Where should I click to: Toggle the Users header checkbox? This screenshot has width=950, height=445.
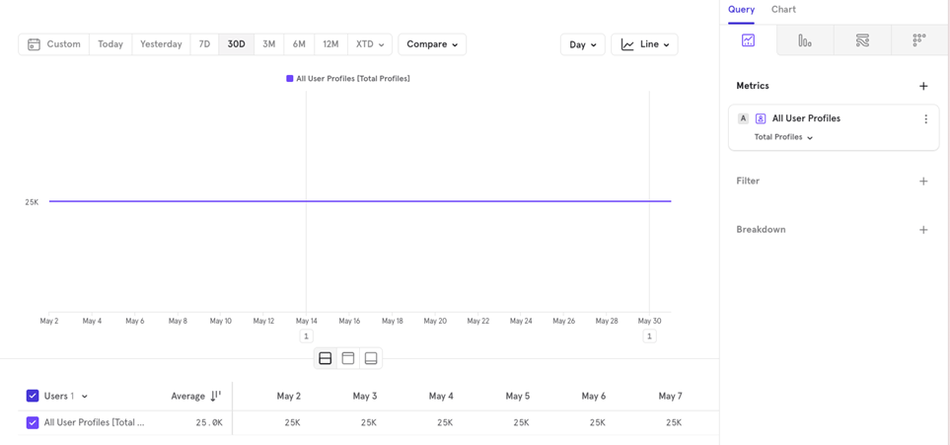coord(33,396)
